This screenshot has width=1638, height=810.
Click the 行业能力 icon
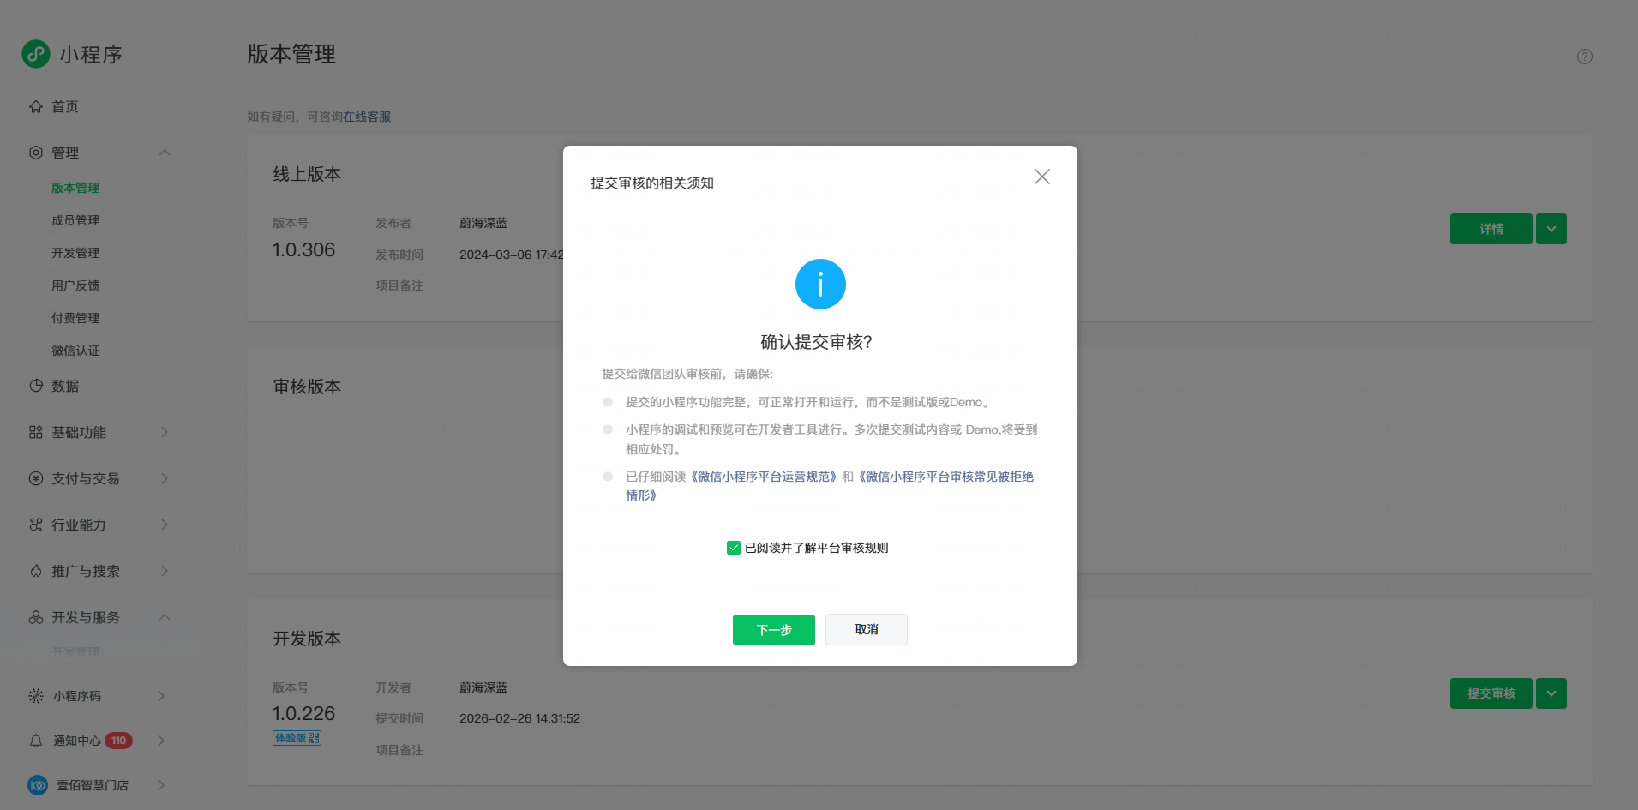36,525
